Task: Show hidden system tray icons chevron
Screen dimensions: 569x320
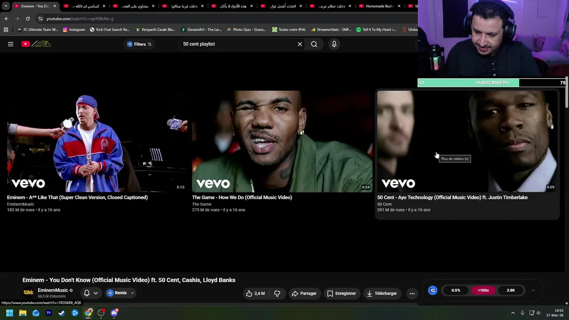Action: tap(513, 313)
